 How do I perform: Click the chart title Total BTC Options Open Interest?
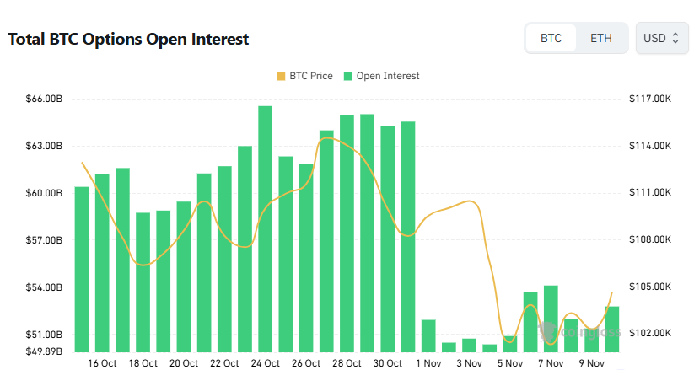click(x=128, y=40)
